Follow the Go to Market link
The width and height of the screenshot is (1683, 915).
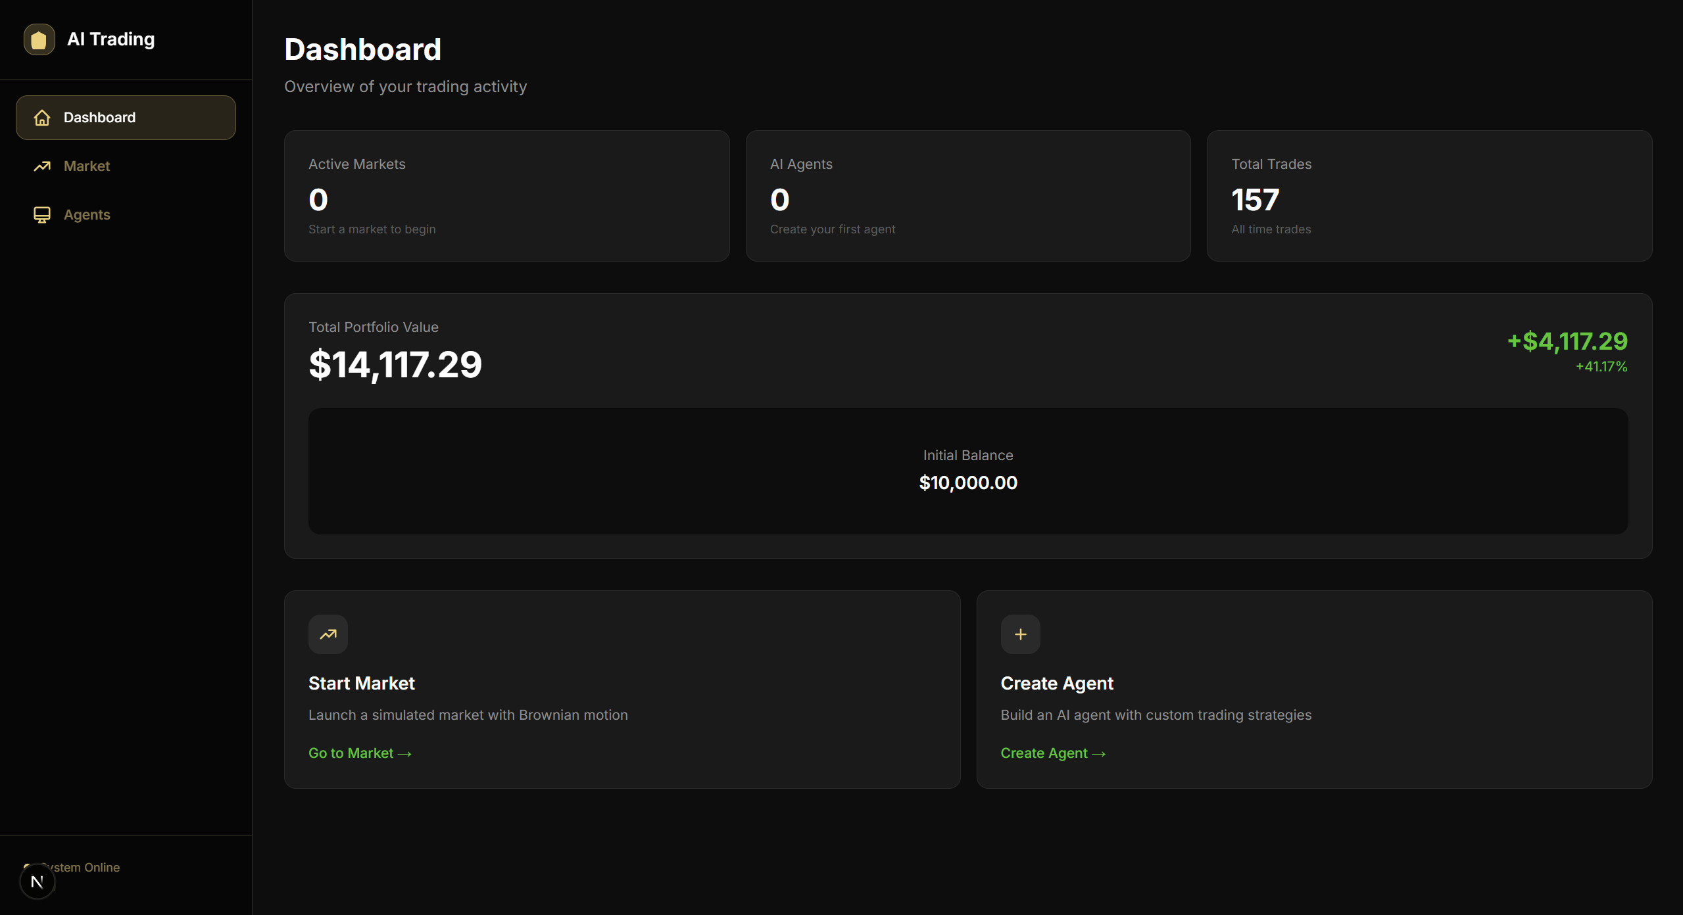pyautogui.click(x=351, y=753)
